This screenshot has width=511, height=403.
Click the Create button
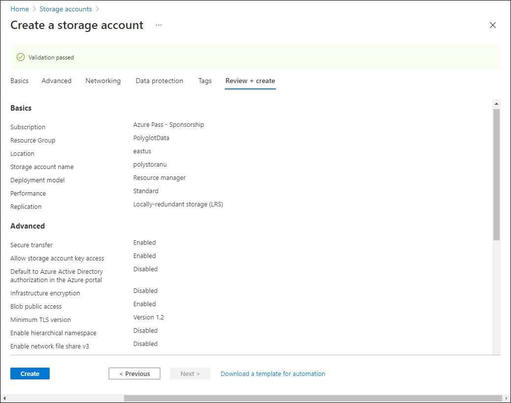30,374
